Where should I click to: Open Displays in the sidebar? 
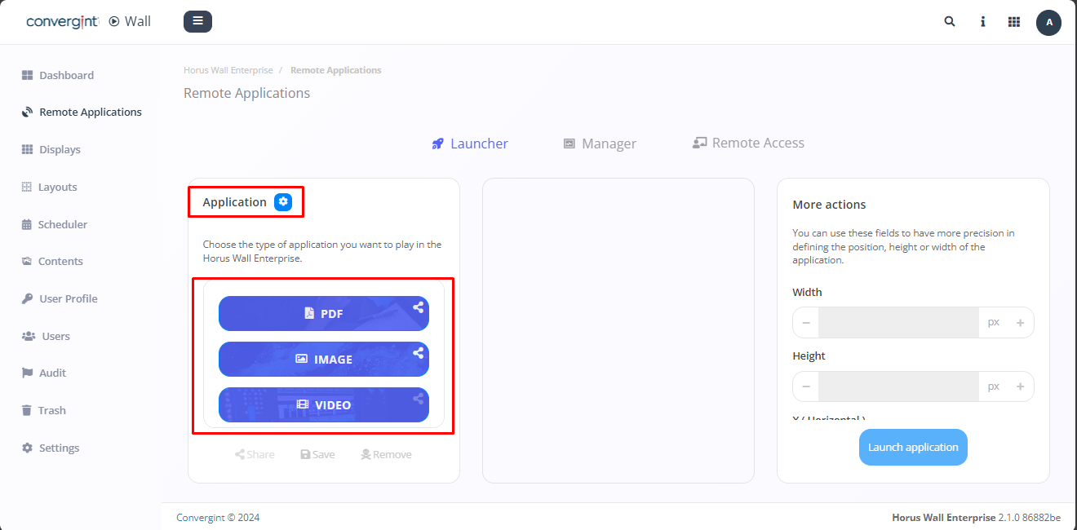point(60,150)
